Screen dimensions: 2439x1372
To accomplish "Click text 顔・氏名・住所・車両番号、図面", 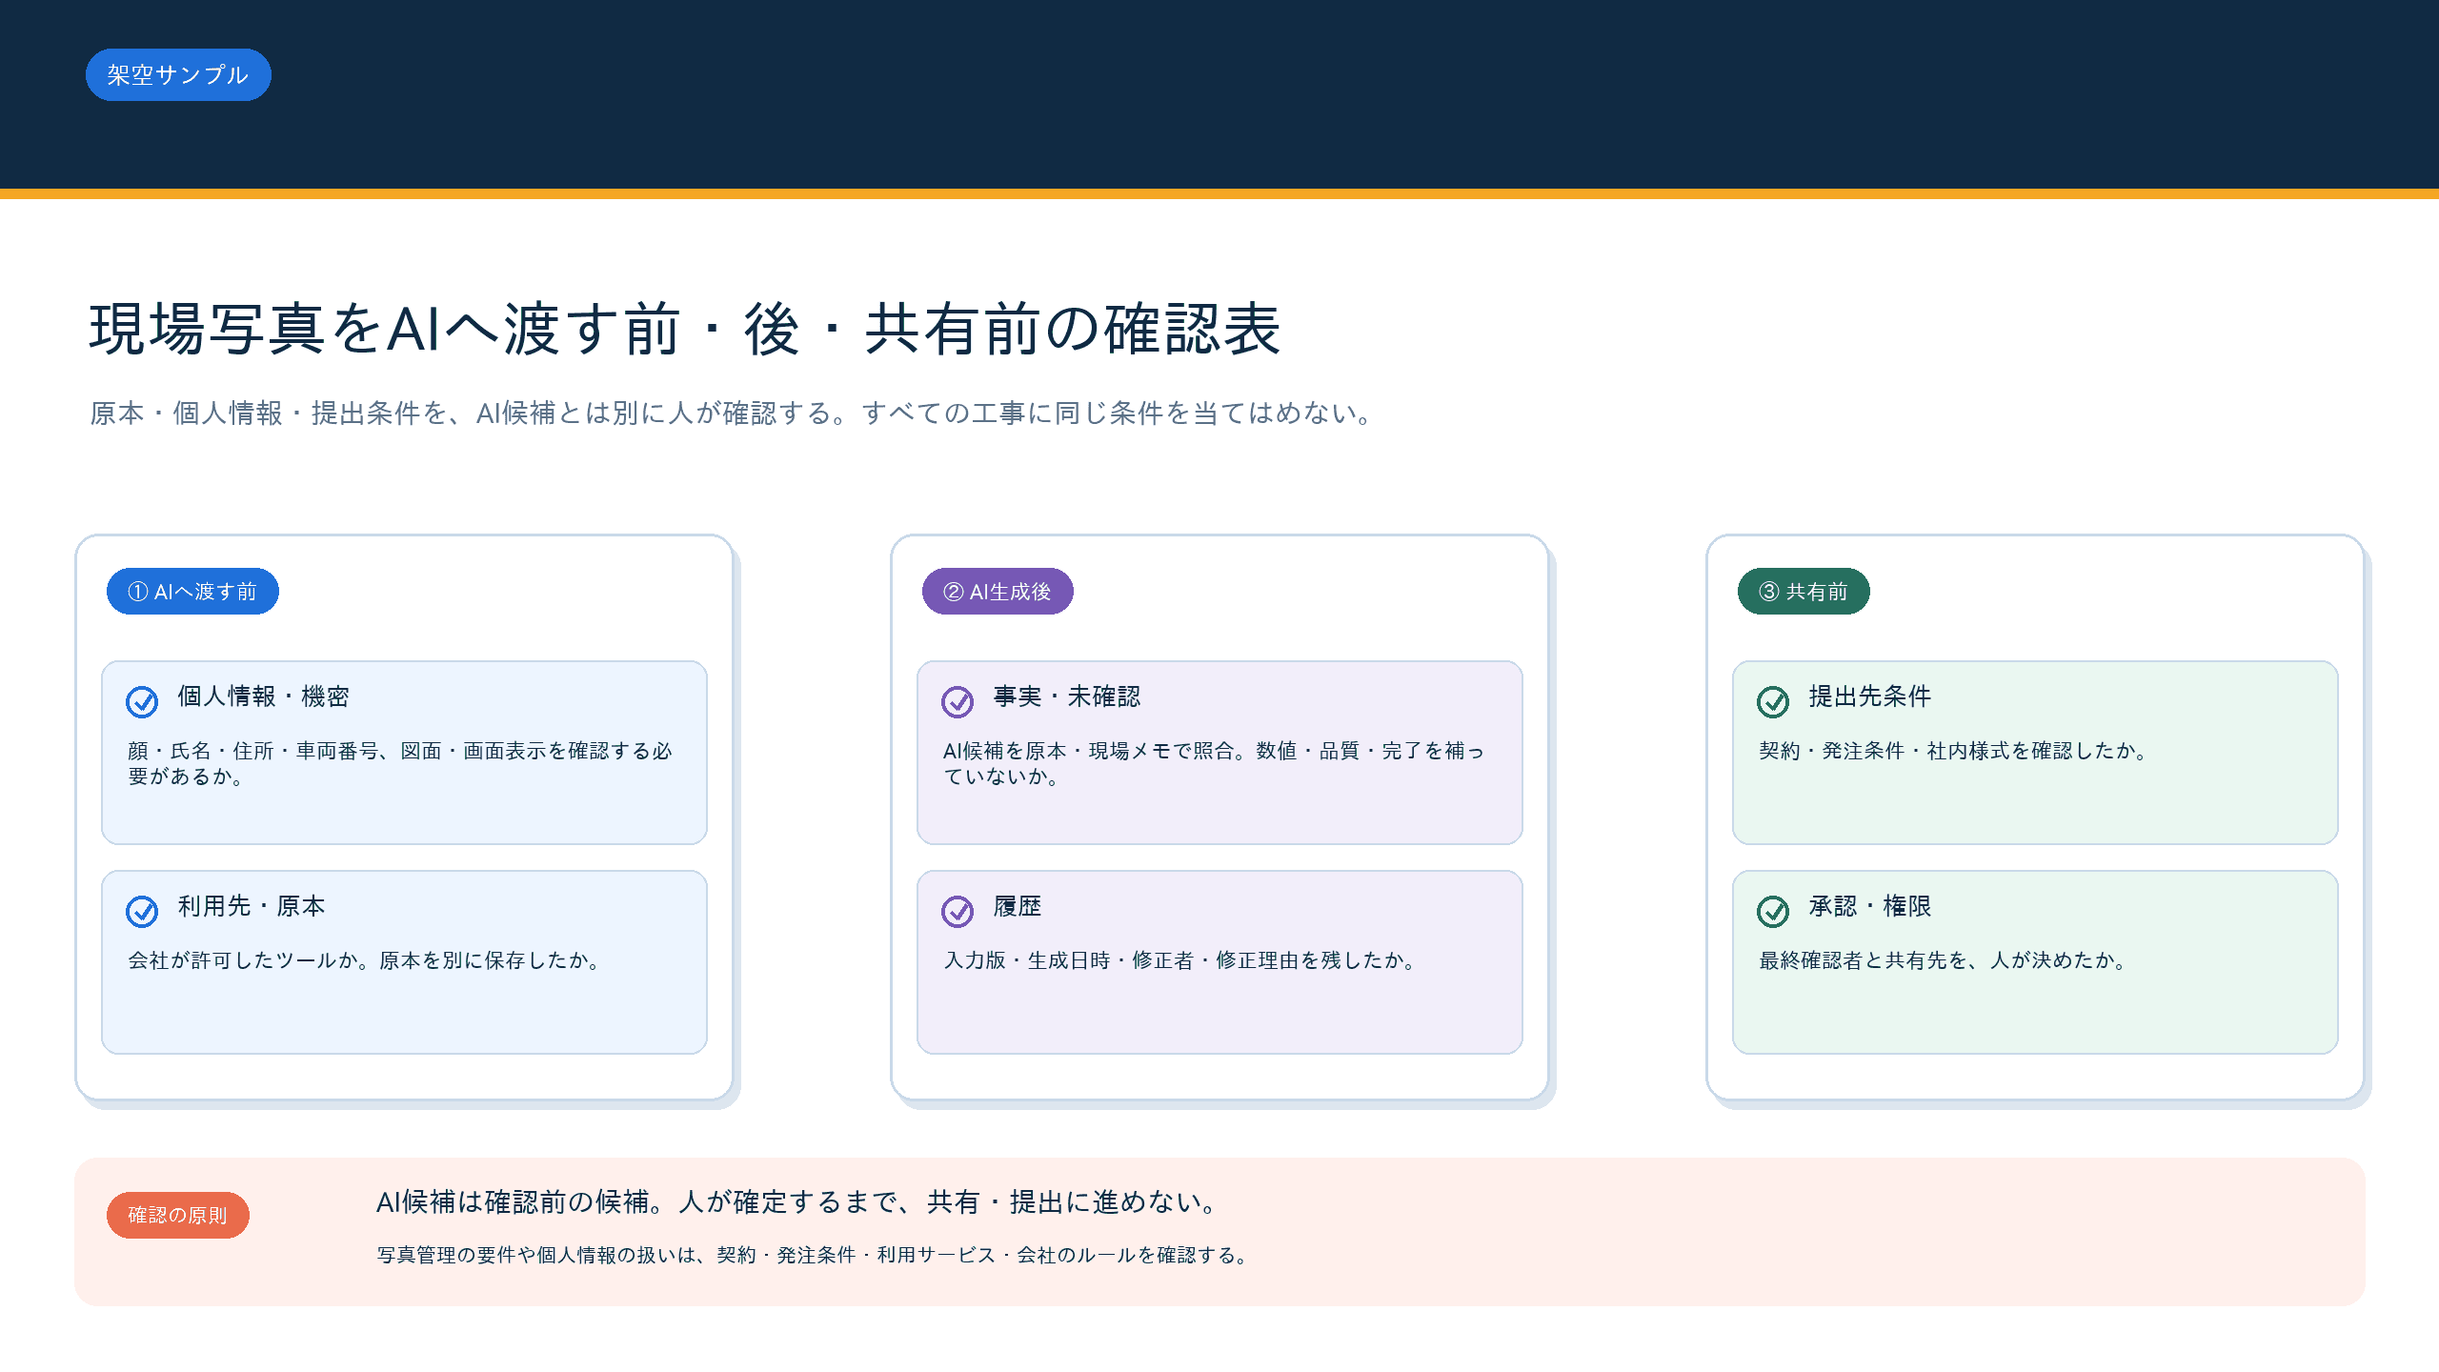I will click(x=400, y=763).
